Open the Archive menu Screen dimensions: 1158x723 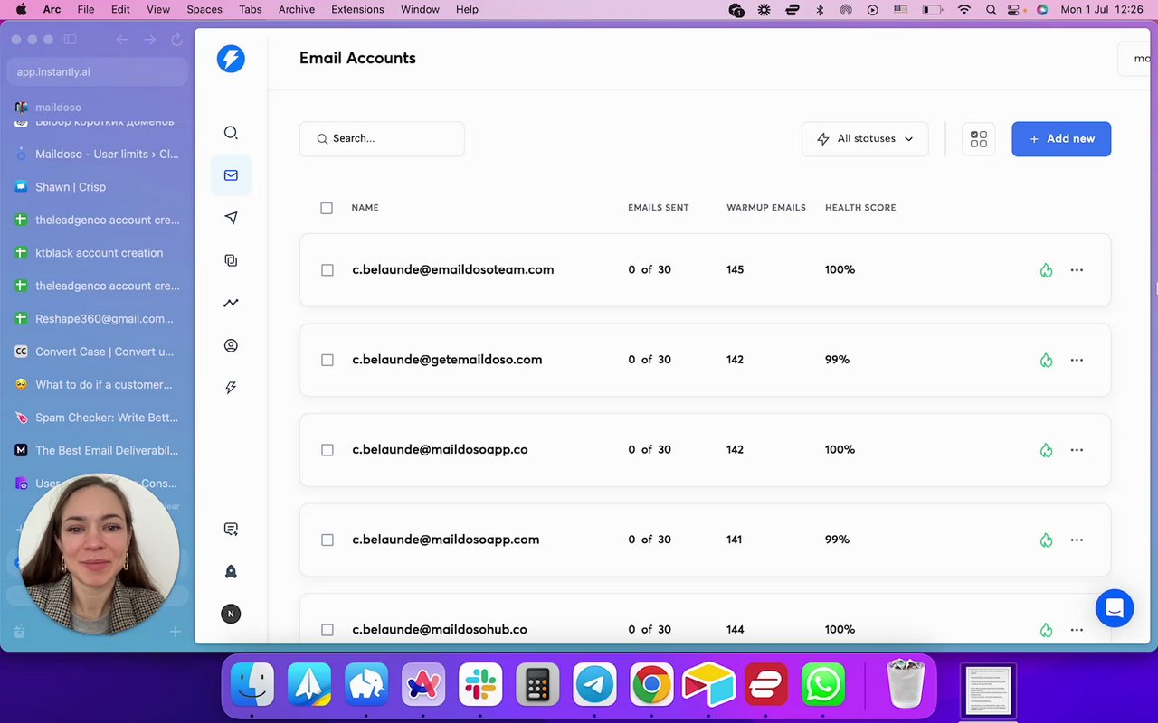297,9
